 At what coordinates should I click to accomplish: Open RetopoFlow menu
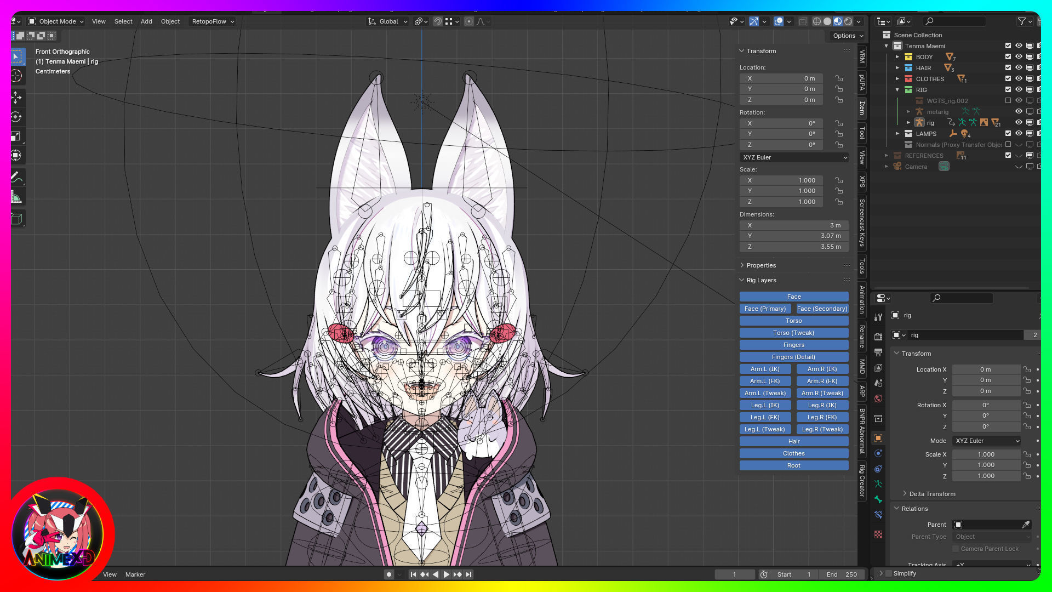coord(213,21)
